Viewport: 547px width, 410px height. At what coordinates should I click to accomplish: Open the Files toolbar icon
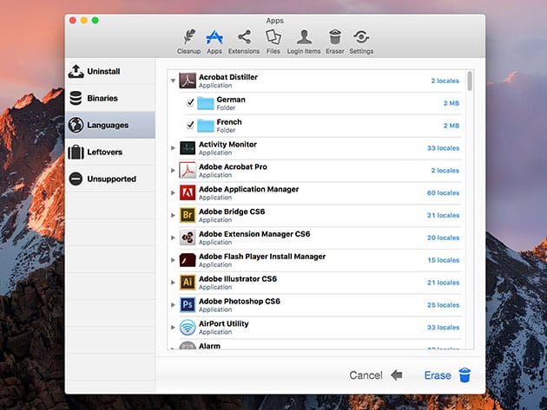coord(273,37)
